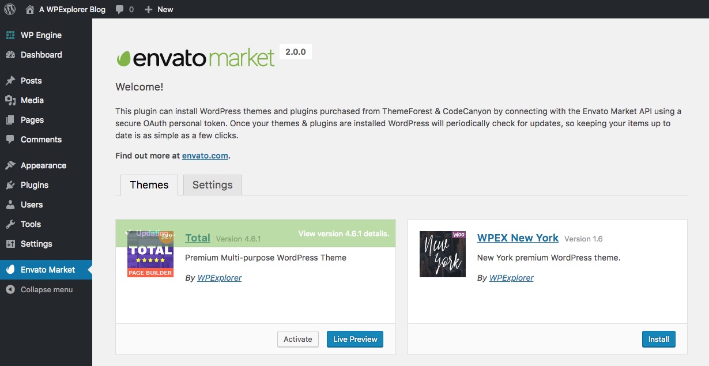709x366 pixels.
Task: Open the WP Engine menu
Action: pyautogui.click(x=46, y=35)
